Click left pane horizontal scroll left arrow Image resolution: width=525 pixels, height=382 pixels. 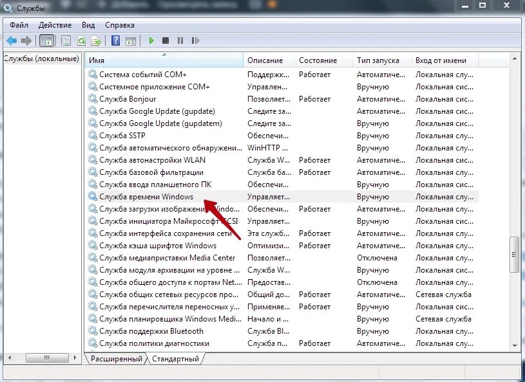coord(10,358)
